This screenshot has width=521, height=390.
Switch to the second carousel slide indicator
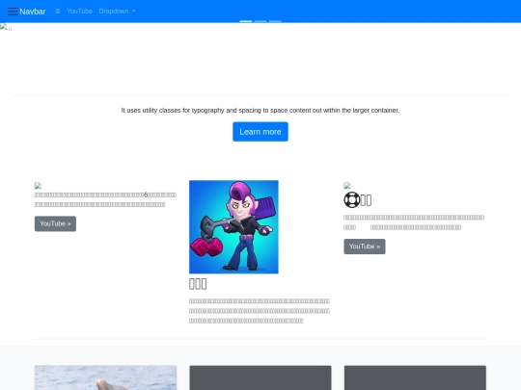[260, 21]
